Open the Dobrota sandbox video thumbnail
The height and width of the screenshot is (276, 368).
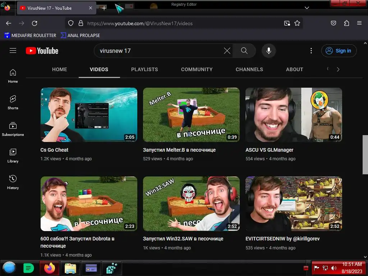point(89,204)
